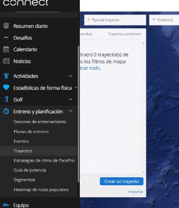Click Crear un trayecto button
Screen dimensions: 179x208
(122, 181)
